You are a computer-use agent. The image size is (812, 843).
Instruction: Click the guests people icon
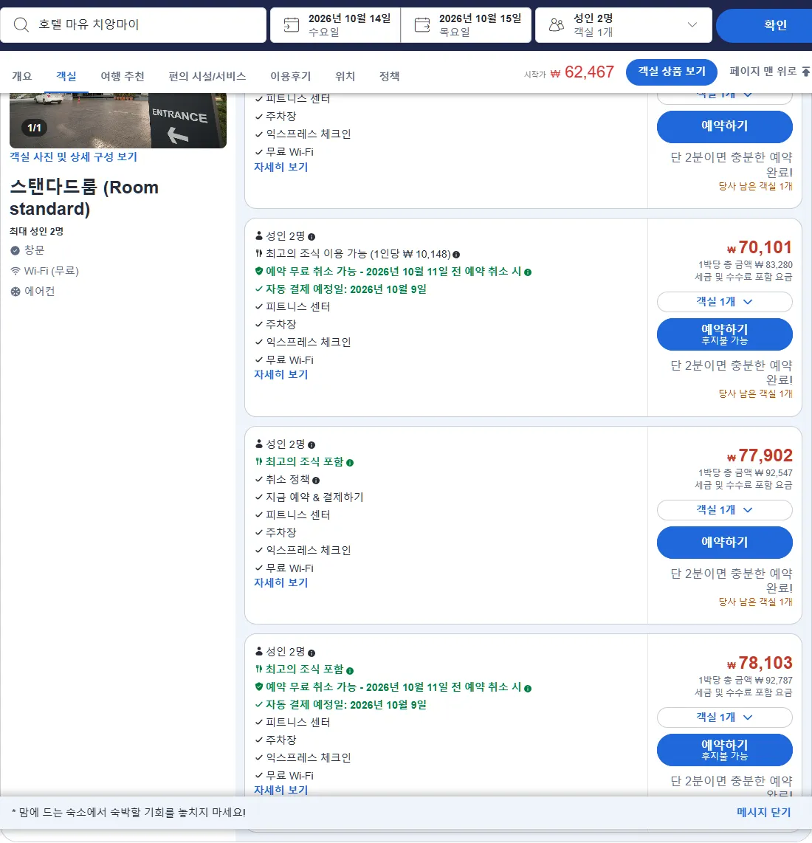[557, 25]
